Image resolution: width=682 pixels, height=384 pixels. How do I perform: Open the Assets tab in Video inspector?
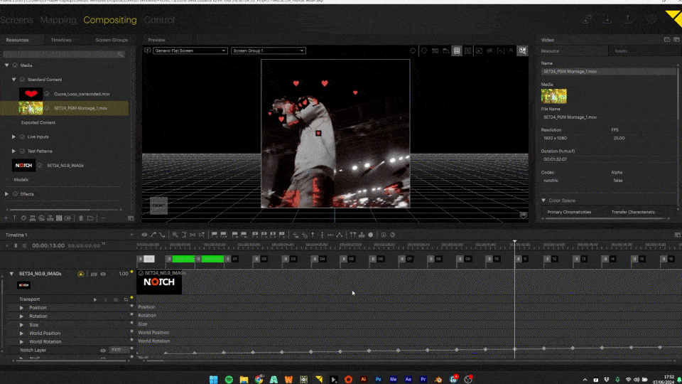click(621, 51)
